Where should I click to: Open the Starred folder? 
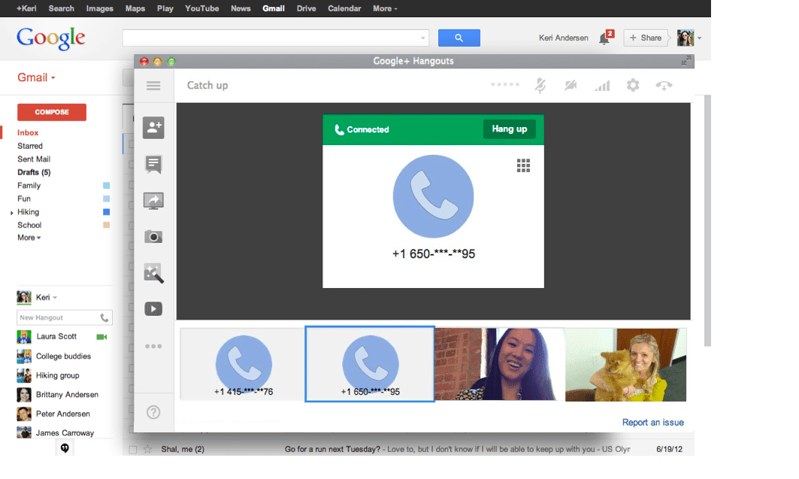pos(30,146)
